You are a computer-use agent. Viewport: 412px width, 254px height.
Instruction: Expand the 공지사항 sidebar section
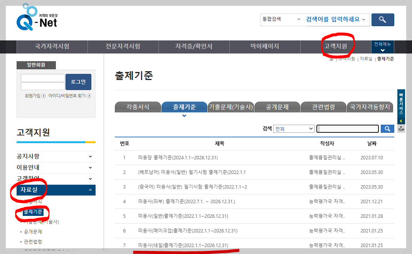[90, 157]
